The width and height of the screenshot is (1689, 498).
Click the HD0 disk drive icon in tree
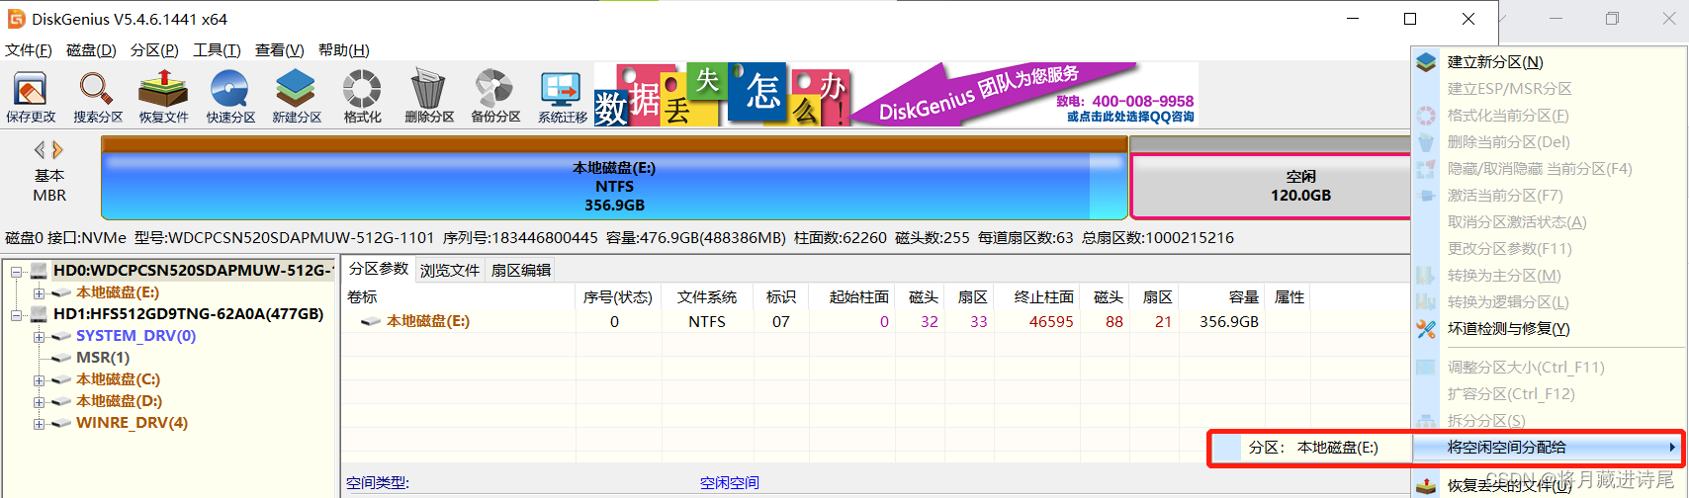[40, 271]
